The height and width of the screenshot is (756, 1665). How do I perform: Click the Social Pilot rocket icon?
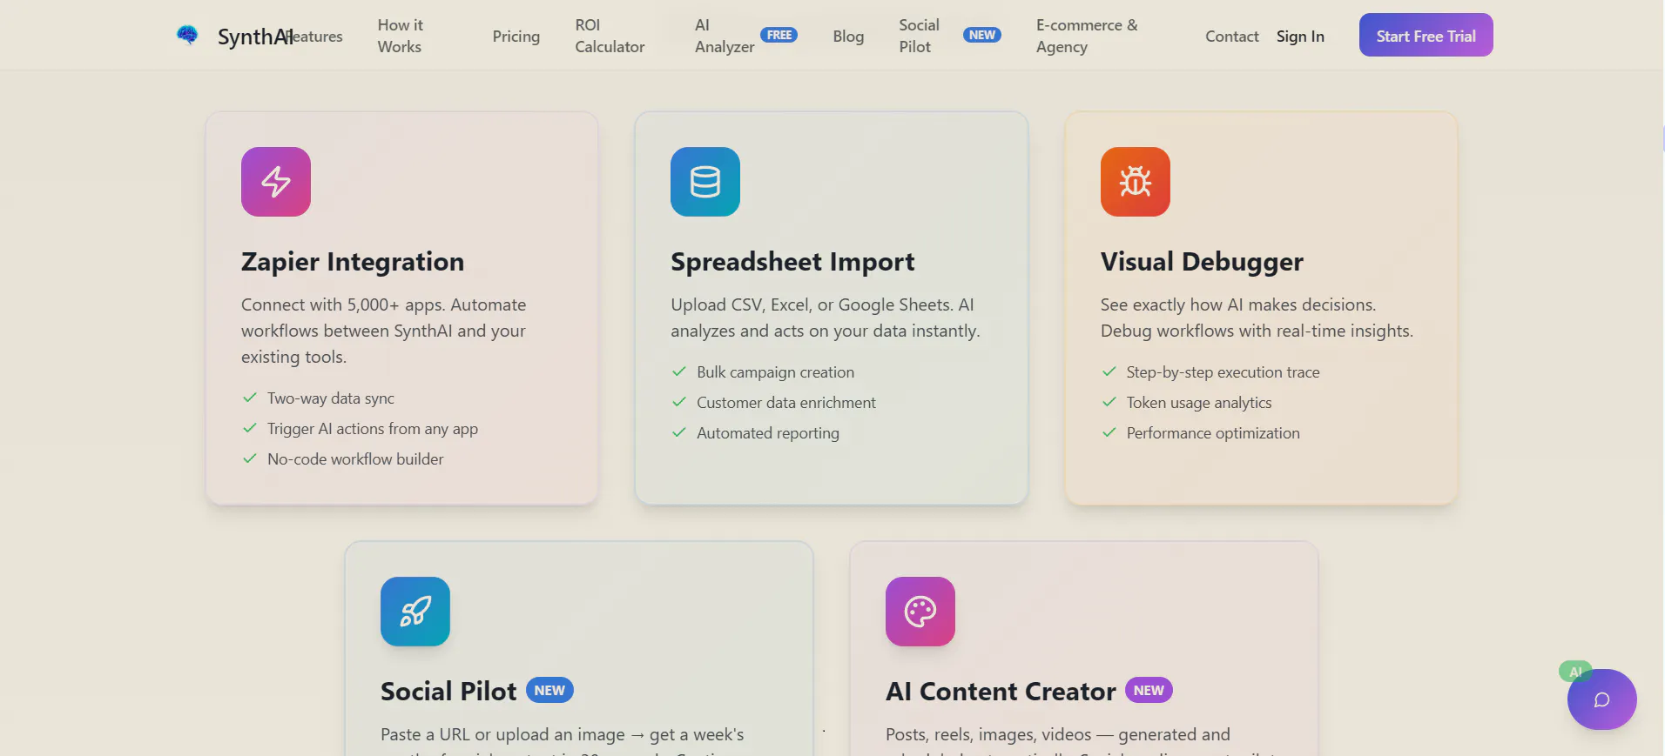coord(415,612)
